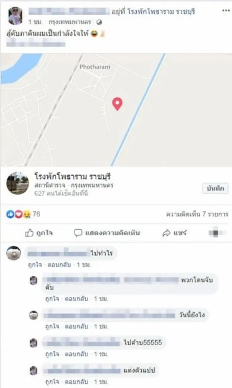232x388 pixels.
Task: Open the reaction count 76
Action: pyautogui.click(x=36, y=214)
